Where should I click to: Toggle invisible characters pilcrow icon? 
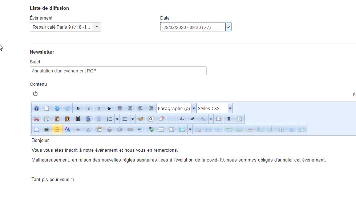229,119
